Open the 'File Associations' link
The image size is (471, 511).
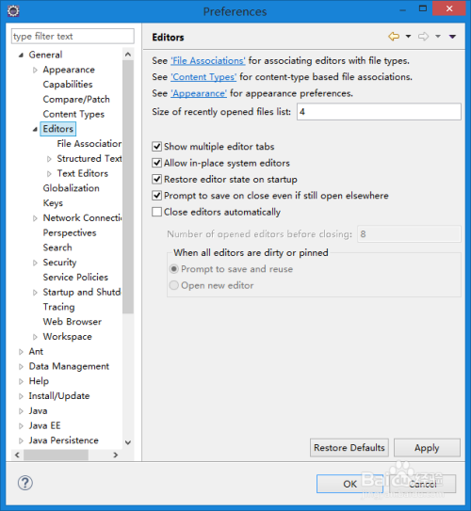[208, 60]
